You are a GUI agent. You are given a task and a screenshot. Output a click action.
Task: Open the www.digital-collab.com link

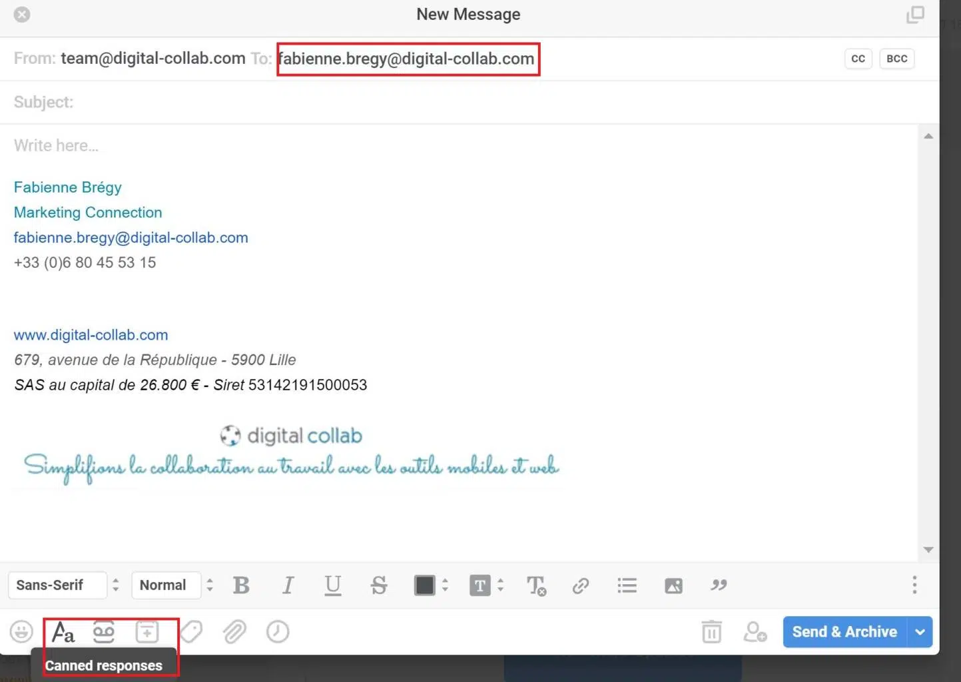point(91,335)
